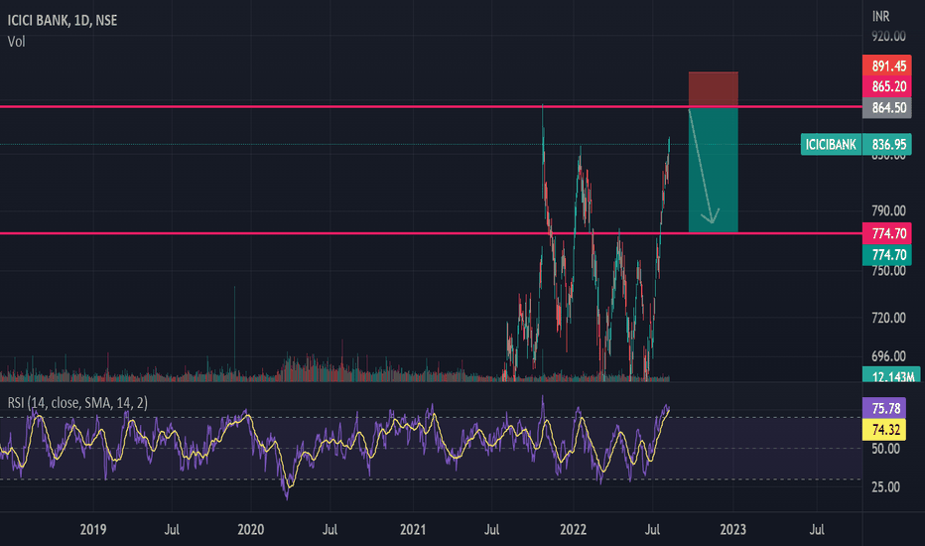Select the green 774.70 target label

tap(887, 254)
